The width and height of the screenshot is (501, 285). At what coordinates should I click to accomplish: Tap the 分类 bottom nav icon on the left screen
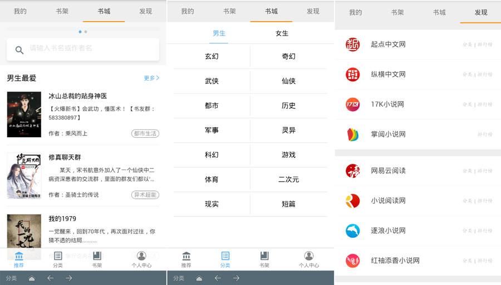(x=58, y=256)
